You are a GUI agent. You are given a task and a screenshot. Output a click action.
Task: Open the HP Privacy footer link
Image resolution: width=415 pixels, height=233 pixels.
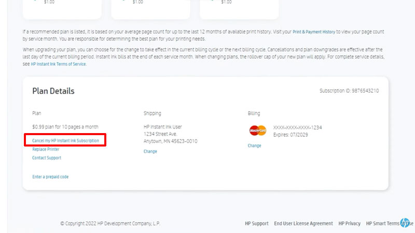coord(349,224)
